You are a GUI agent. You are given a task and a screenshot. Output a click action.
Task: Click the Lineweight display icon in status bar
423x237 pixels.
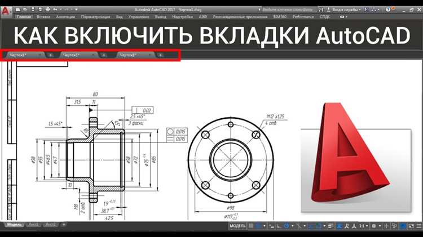coord(331,226)
